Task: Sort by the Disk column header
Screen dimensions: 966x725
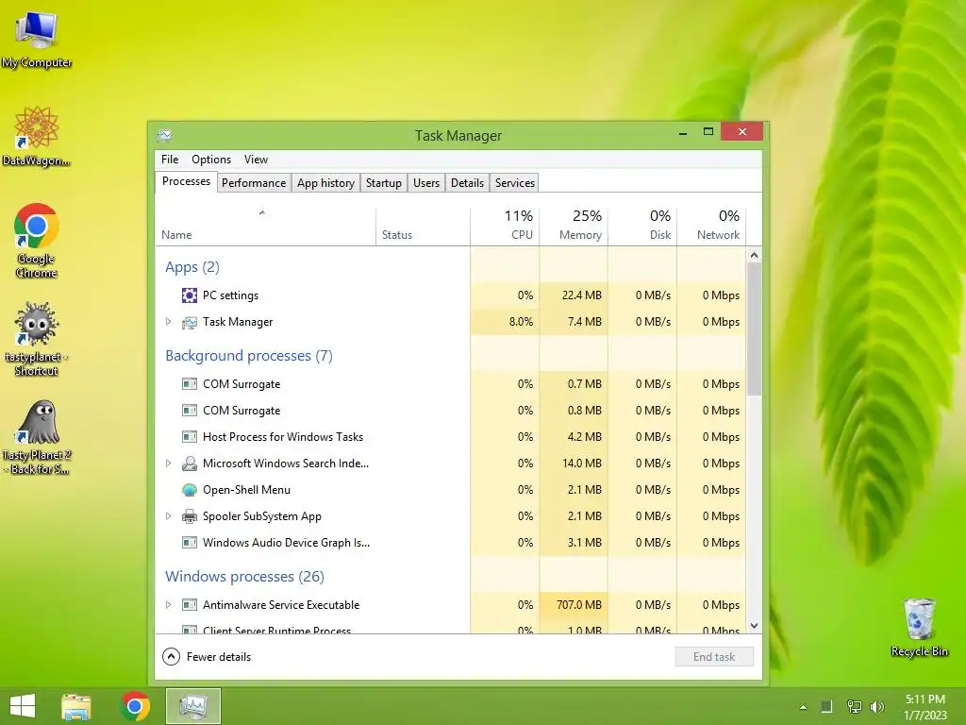Action: (x=642, y=227)
